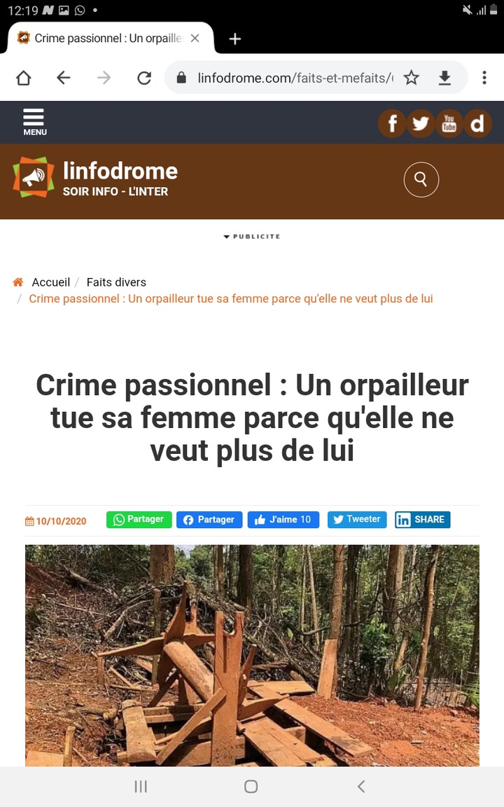Open the Dailymotion 'd' icon in header

click(x=477, y=123)
